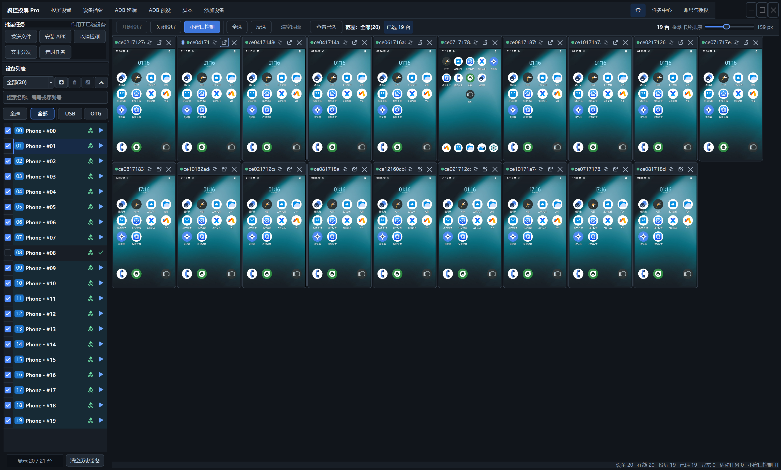Click play arrow for Phone #19

click(101, 420)
